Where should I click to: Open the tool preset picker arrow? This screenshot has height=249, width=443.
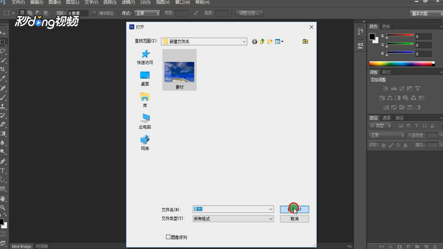click(13, 13)
